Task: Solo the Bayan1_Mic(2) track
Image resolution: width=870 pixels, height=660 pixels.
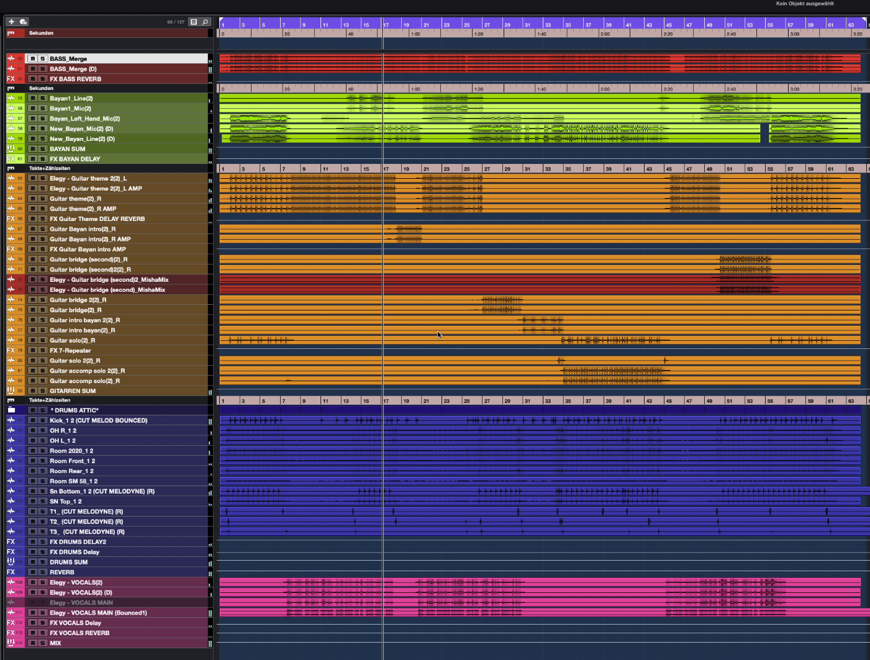Action: click(x=42, y=109)
